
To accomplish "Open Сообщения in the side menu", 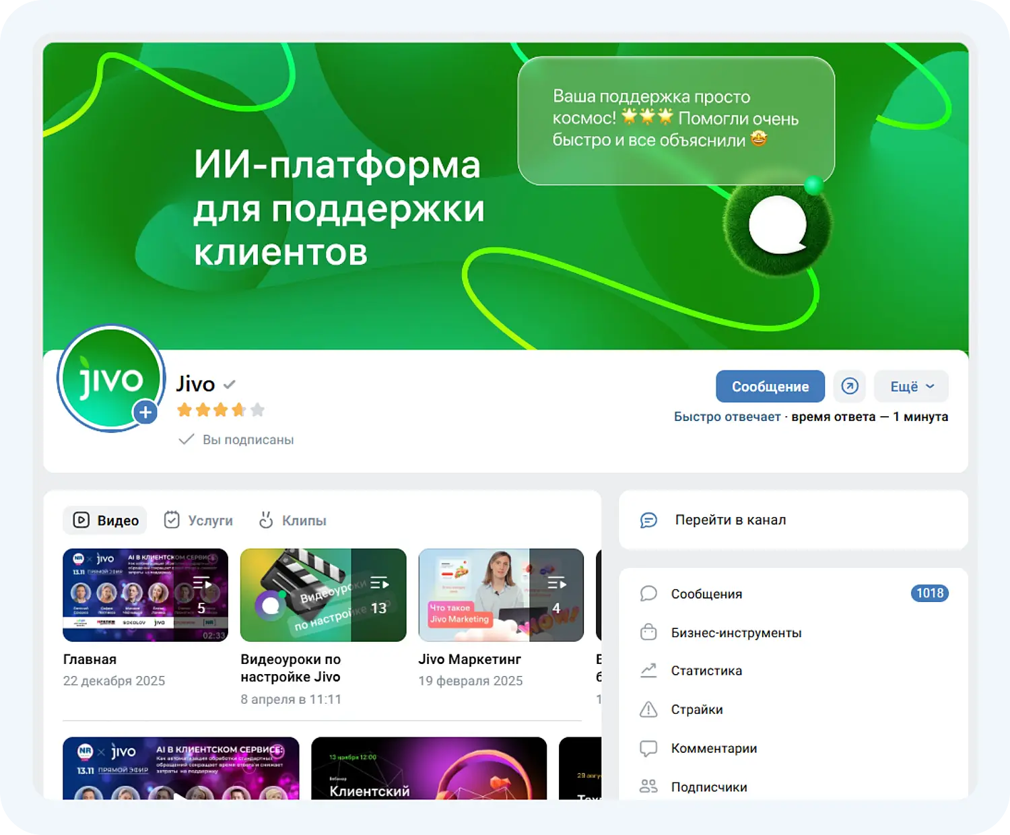I will click(794, 594).
